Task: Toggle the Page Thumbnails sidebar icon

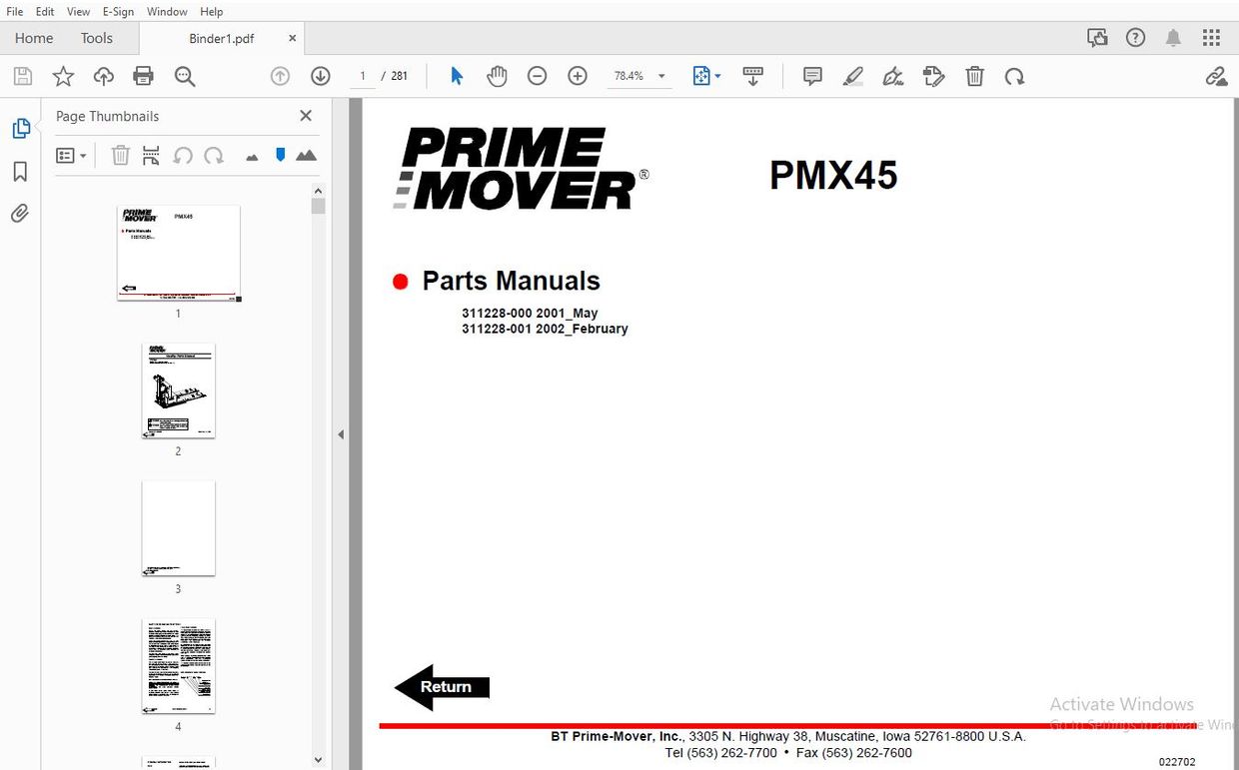Action: [20, 128]
